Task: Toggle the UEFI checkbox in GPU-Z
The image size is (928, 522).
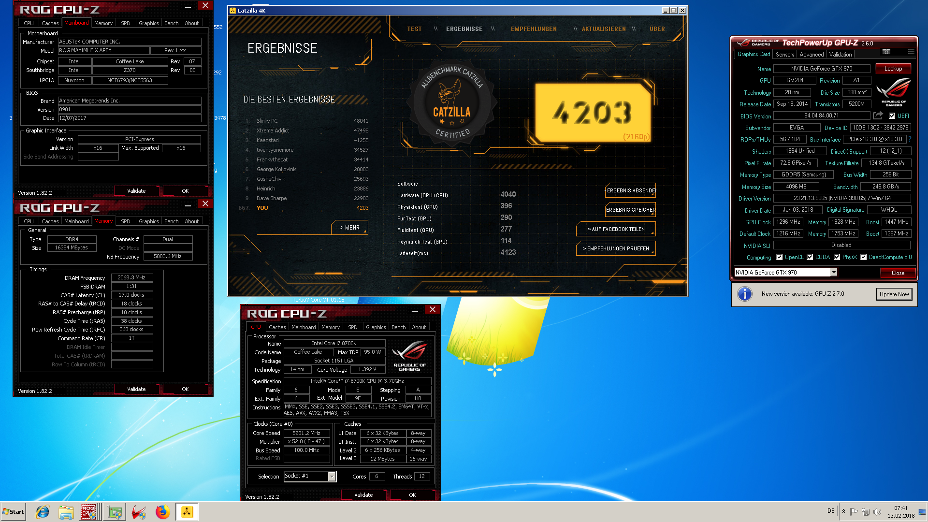Action: coord(892,116)
